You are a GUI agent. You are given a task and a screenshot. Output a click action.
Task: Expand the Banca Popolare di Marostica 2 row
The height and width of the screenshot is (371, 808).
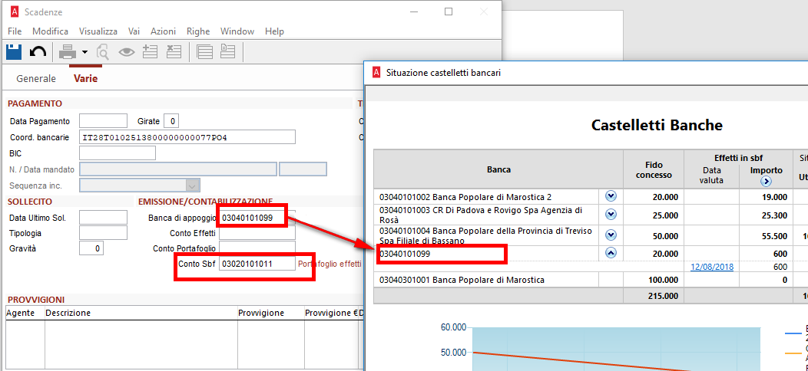[x=611, y=196]
